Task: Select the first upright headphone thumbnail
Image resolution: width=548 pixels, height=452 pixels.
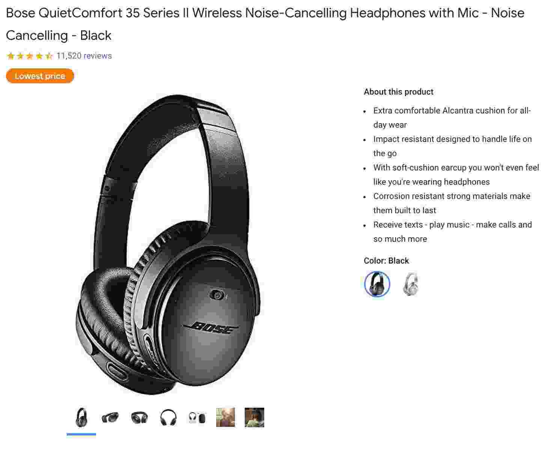Action: point(81,417)
